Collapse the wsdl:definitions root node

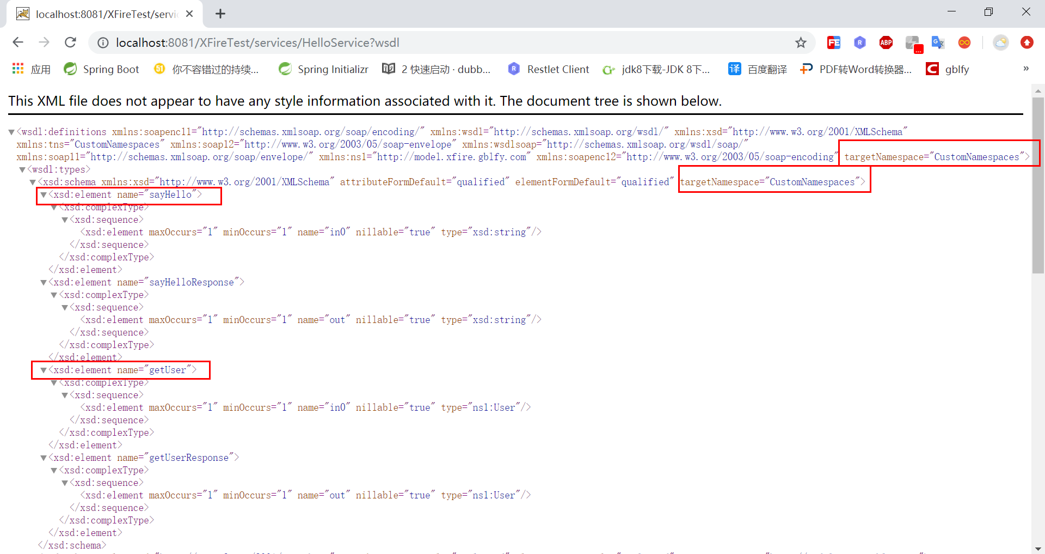11,132
